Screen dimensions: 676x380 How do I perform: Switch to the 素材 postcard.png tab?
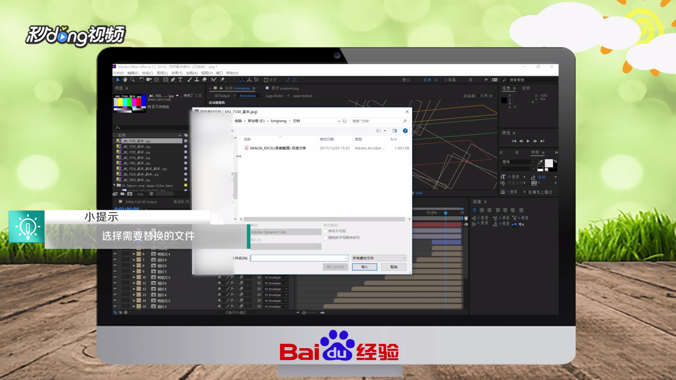pos(285,88)
